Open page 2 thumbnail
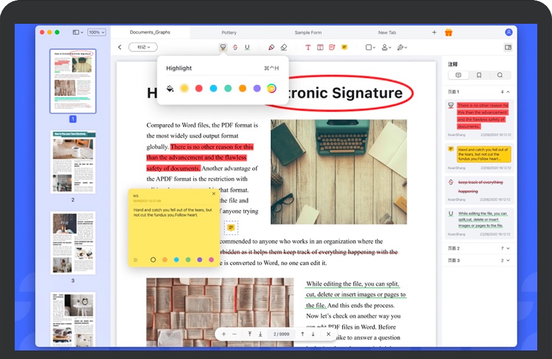The width and height of the screenshot is (552, 359). point(73,163)
